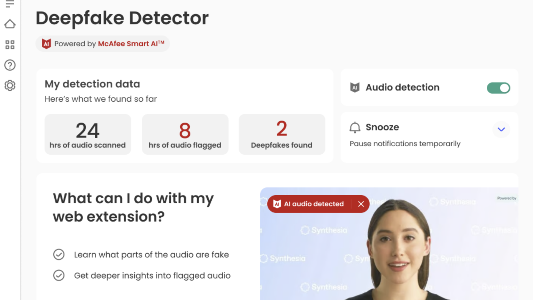Click the McAfee AI shield icon next to Powered by

[x=46, y=44]
